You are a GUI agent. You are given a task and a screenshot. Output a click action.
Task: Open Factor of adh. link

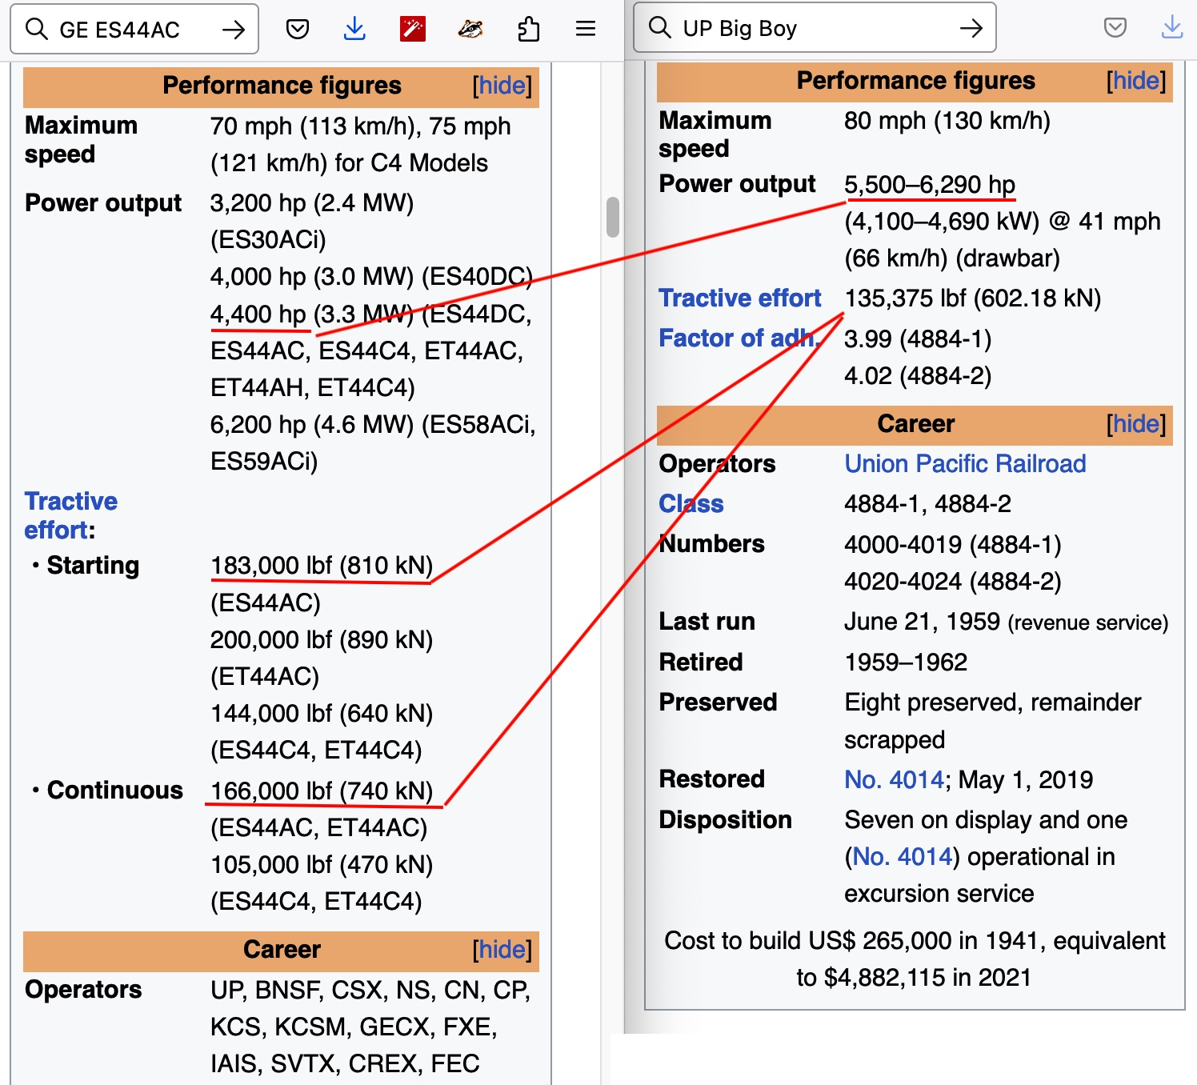(738, 338)
